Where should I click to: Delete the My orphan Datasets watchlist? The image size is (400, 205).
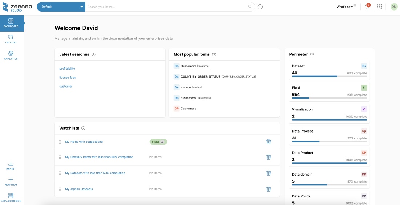pyautogui.click(x=268, y=189)
